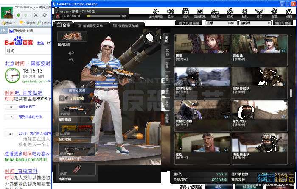Open the 排名 ranking trophy icon
This screenshot has width=297, height=189.
tap(259, 12)
